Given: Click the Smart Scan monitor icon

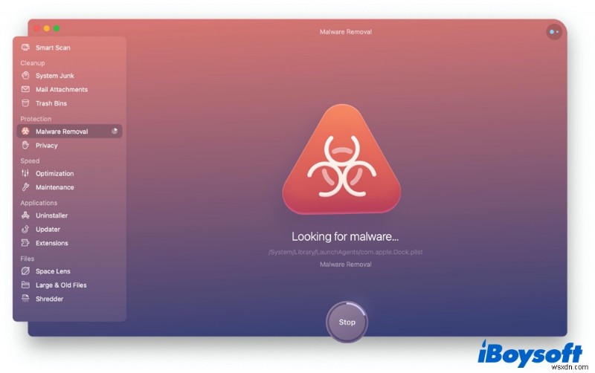Looking at the screenshot, I should [x=25, y=48].
